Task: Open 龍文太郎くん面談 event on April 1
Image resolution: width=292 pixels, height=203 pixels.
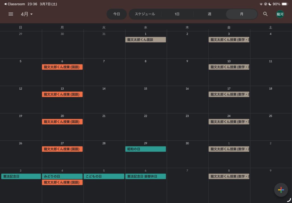Action: tap(145, 40)
